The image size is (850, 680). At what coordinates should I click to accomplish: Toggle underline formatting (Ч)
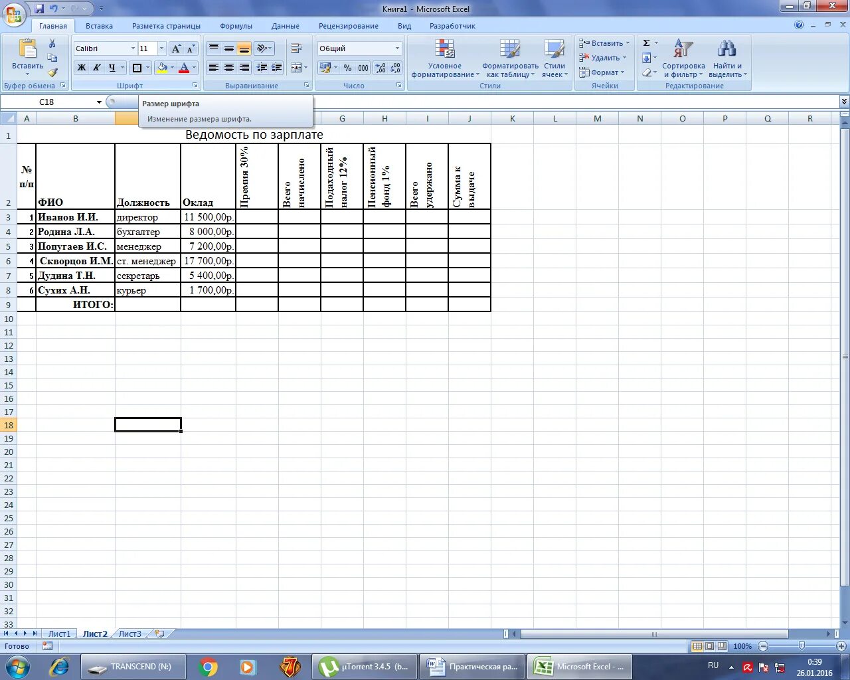(x=112, y=68)
